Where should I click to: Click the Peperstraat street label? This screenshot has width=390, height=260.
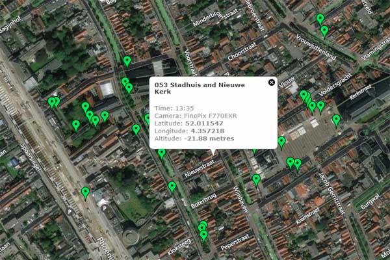click(x=235, y=242)
